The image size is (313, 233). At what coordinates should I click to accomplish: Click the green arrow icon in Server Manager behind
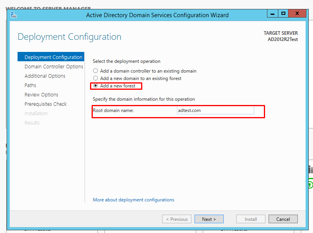pos(310,185)
